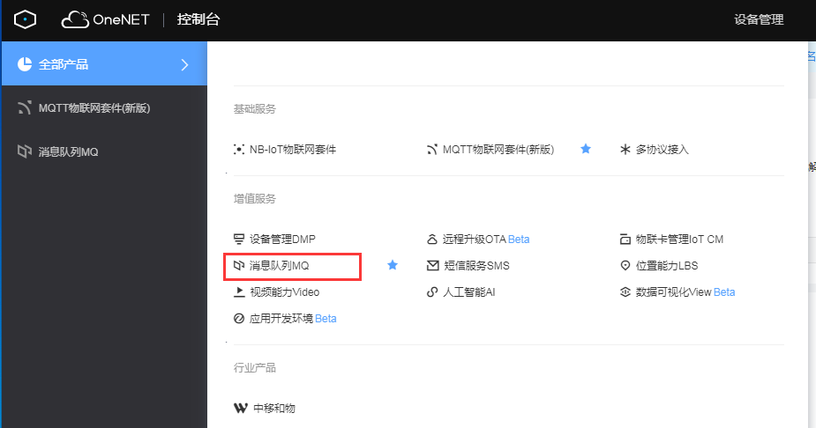
Task: Open 短信服务SMS service
Action: (x=476, y=265)
